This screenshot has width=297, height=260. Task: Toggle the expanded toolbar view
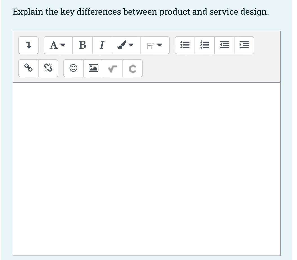click(x=28, y=45)
